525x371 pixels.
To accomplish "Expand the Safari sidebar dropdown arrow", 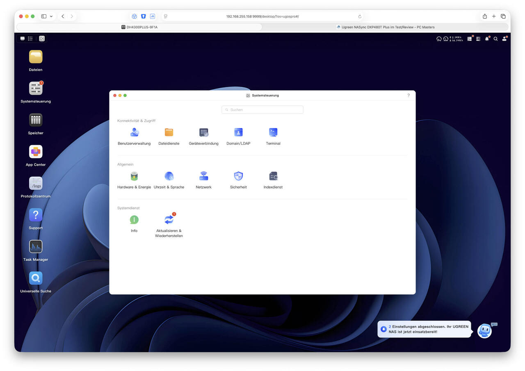I will pyautogui.click(x=51, y=16).
